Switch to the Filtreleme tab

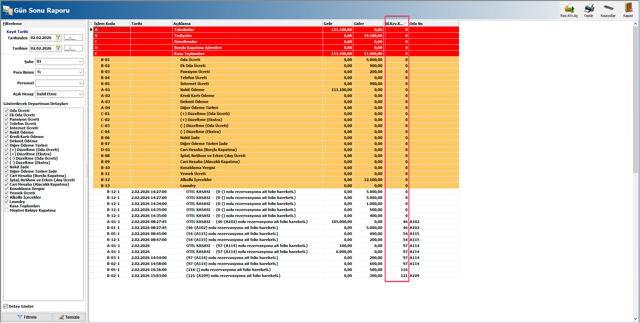tap(13, 24)
